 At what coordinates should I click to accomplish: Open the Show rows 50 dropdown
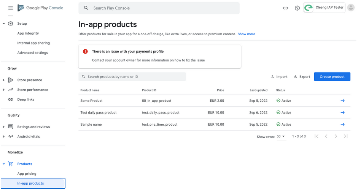pyautogui.click(x=281, y=136)
